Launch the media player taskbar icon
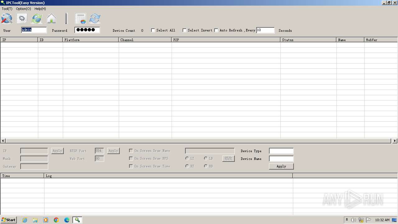This screenshot has height=224, width=398. coord(46,220)
